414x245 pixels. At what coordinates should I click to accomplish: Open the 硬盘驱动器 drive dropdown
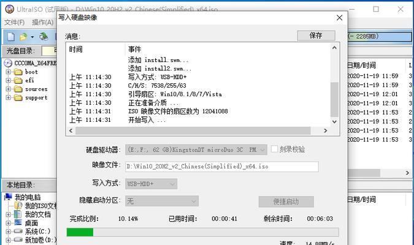(196, 149)
